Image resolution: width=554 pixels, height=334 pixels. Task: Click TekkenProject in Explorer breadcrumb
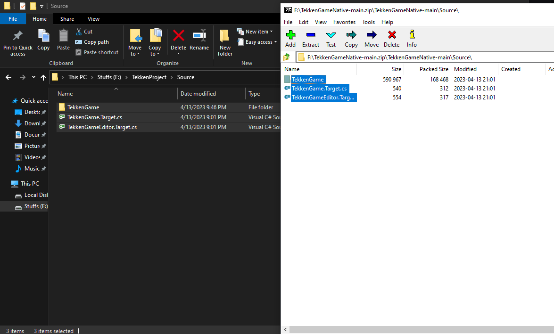tap(149, 77)
